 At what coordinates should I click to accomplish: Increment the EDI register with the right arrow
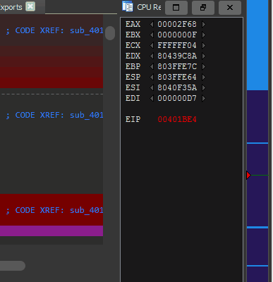(204, 98)
